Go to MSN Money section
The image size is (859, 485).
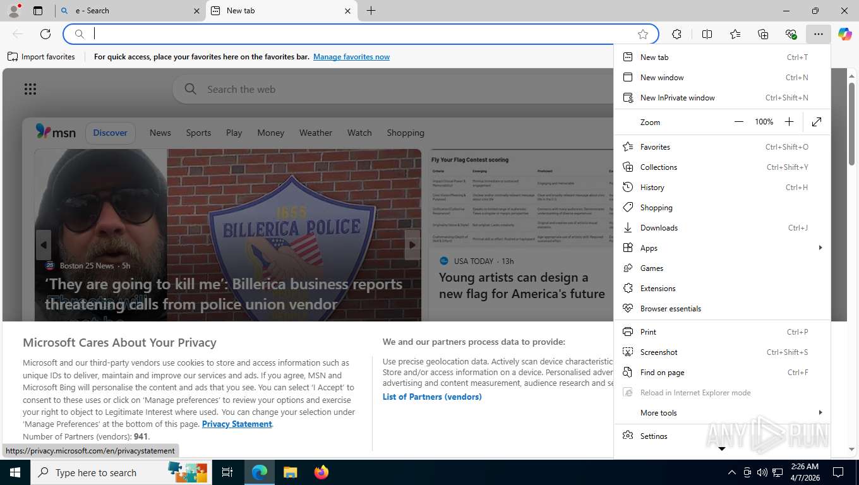point(270,133)
